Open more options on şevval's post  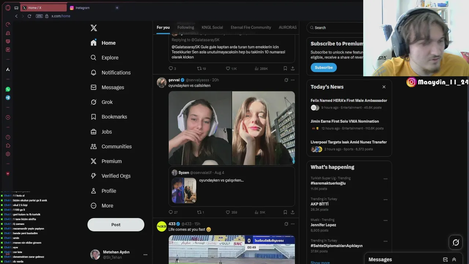pyautogui.click(x=292, y=80)
